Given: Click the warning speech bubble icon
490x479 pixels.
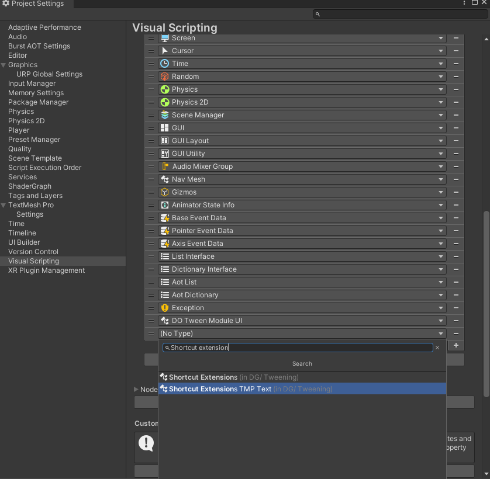Looking at the screenshot, I should [x=146, y=443].
